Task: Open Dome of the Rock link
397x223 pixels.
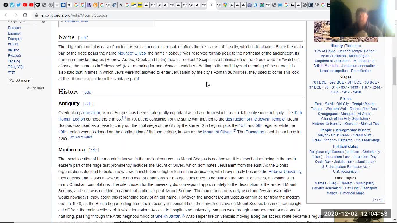Action: coord(364,109)
